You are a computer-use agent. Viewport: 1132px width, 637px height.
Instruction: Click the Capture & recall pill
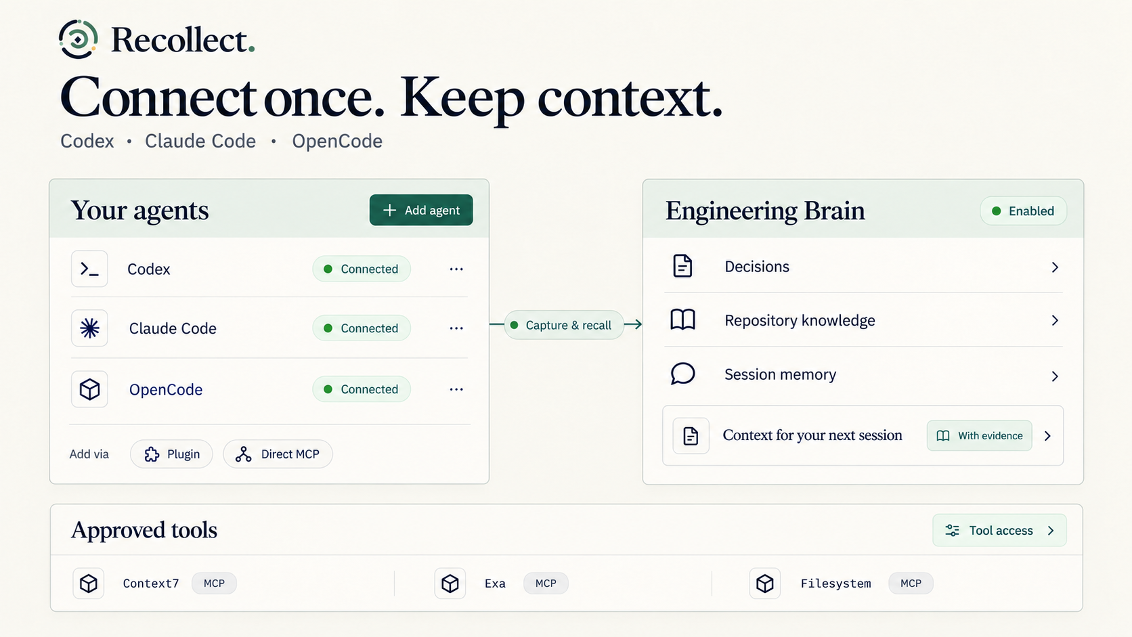564,325
